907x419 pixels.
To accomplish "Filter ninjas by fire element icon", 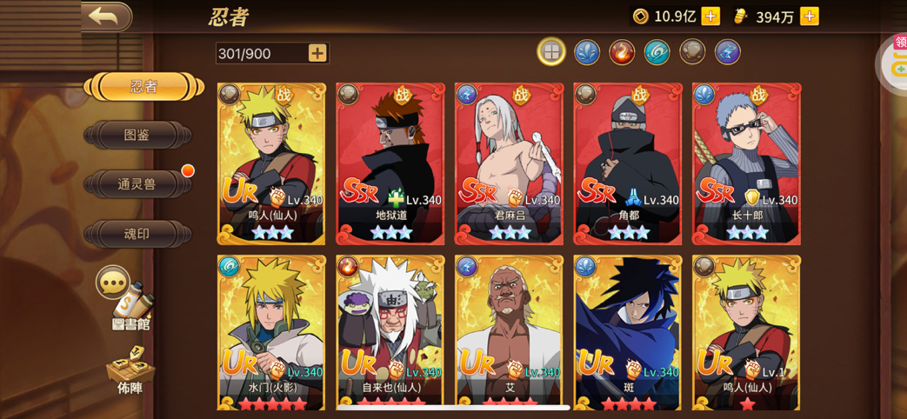I will coord(623,52).
